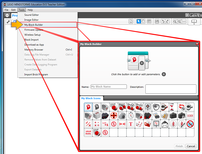Screen dimensions: 202x154
Task: Select the brick display screen icon
Action: (148, 107)
